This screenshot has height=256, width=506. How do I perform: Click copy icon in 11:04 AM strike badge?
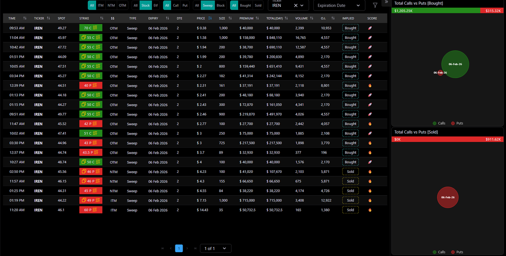coord(83,38)
